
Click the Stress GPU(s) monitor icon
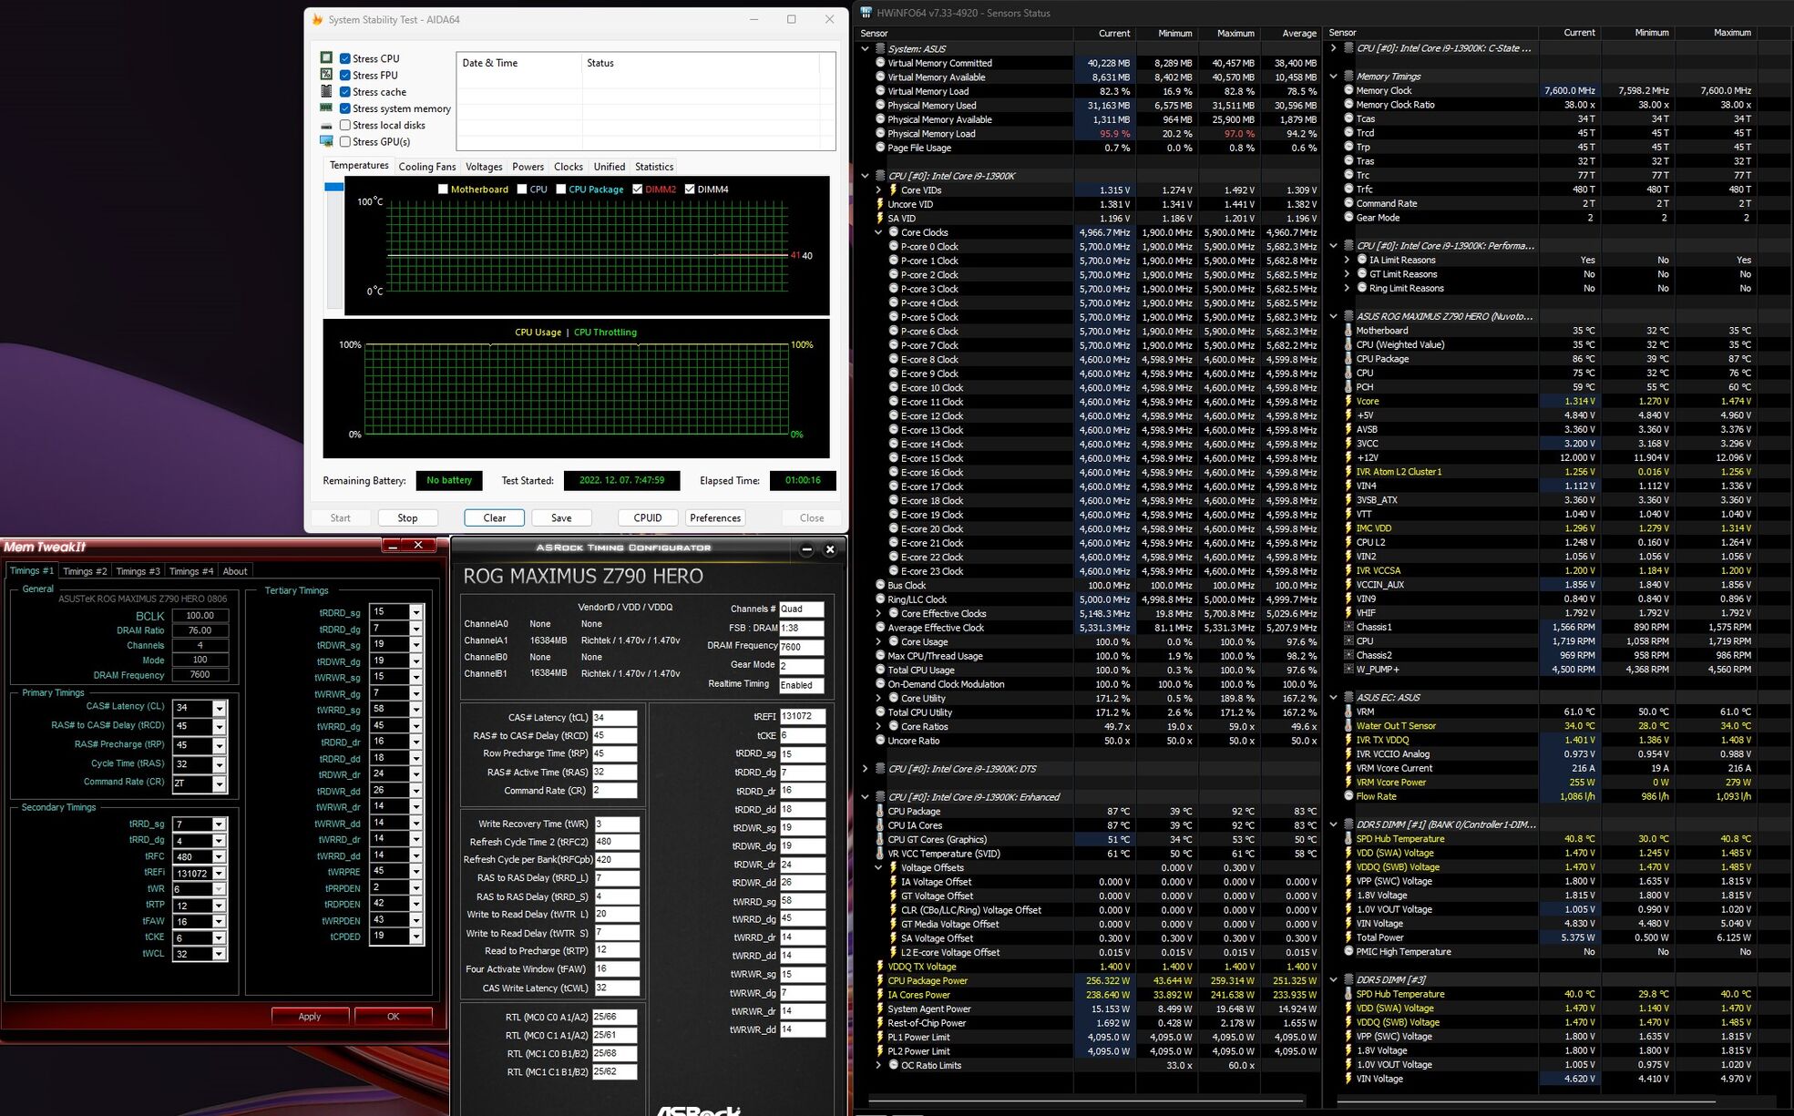326,141
